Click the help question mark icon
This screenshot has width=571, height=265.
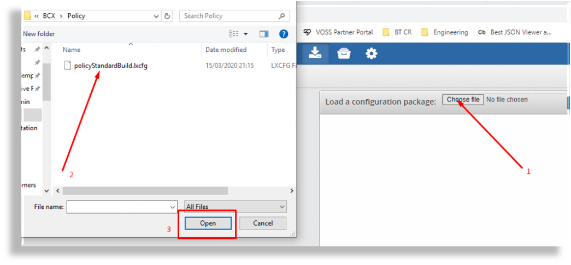click(284, 34)
